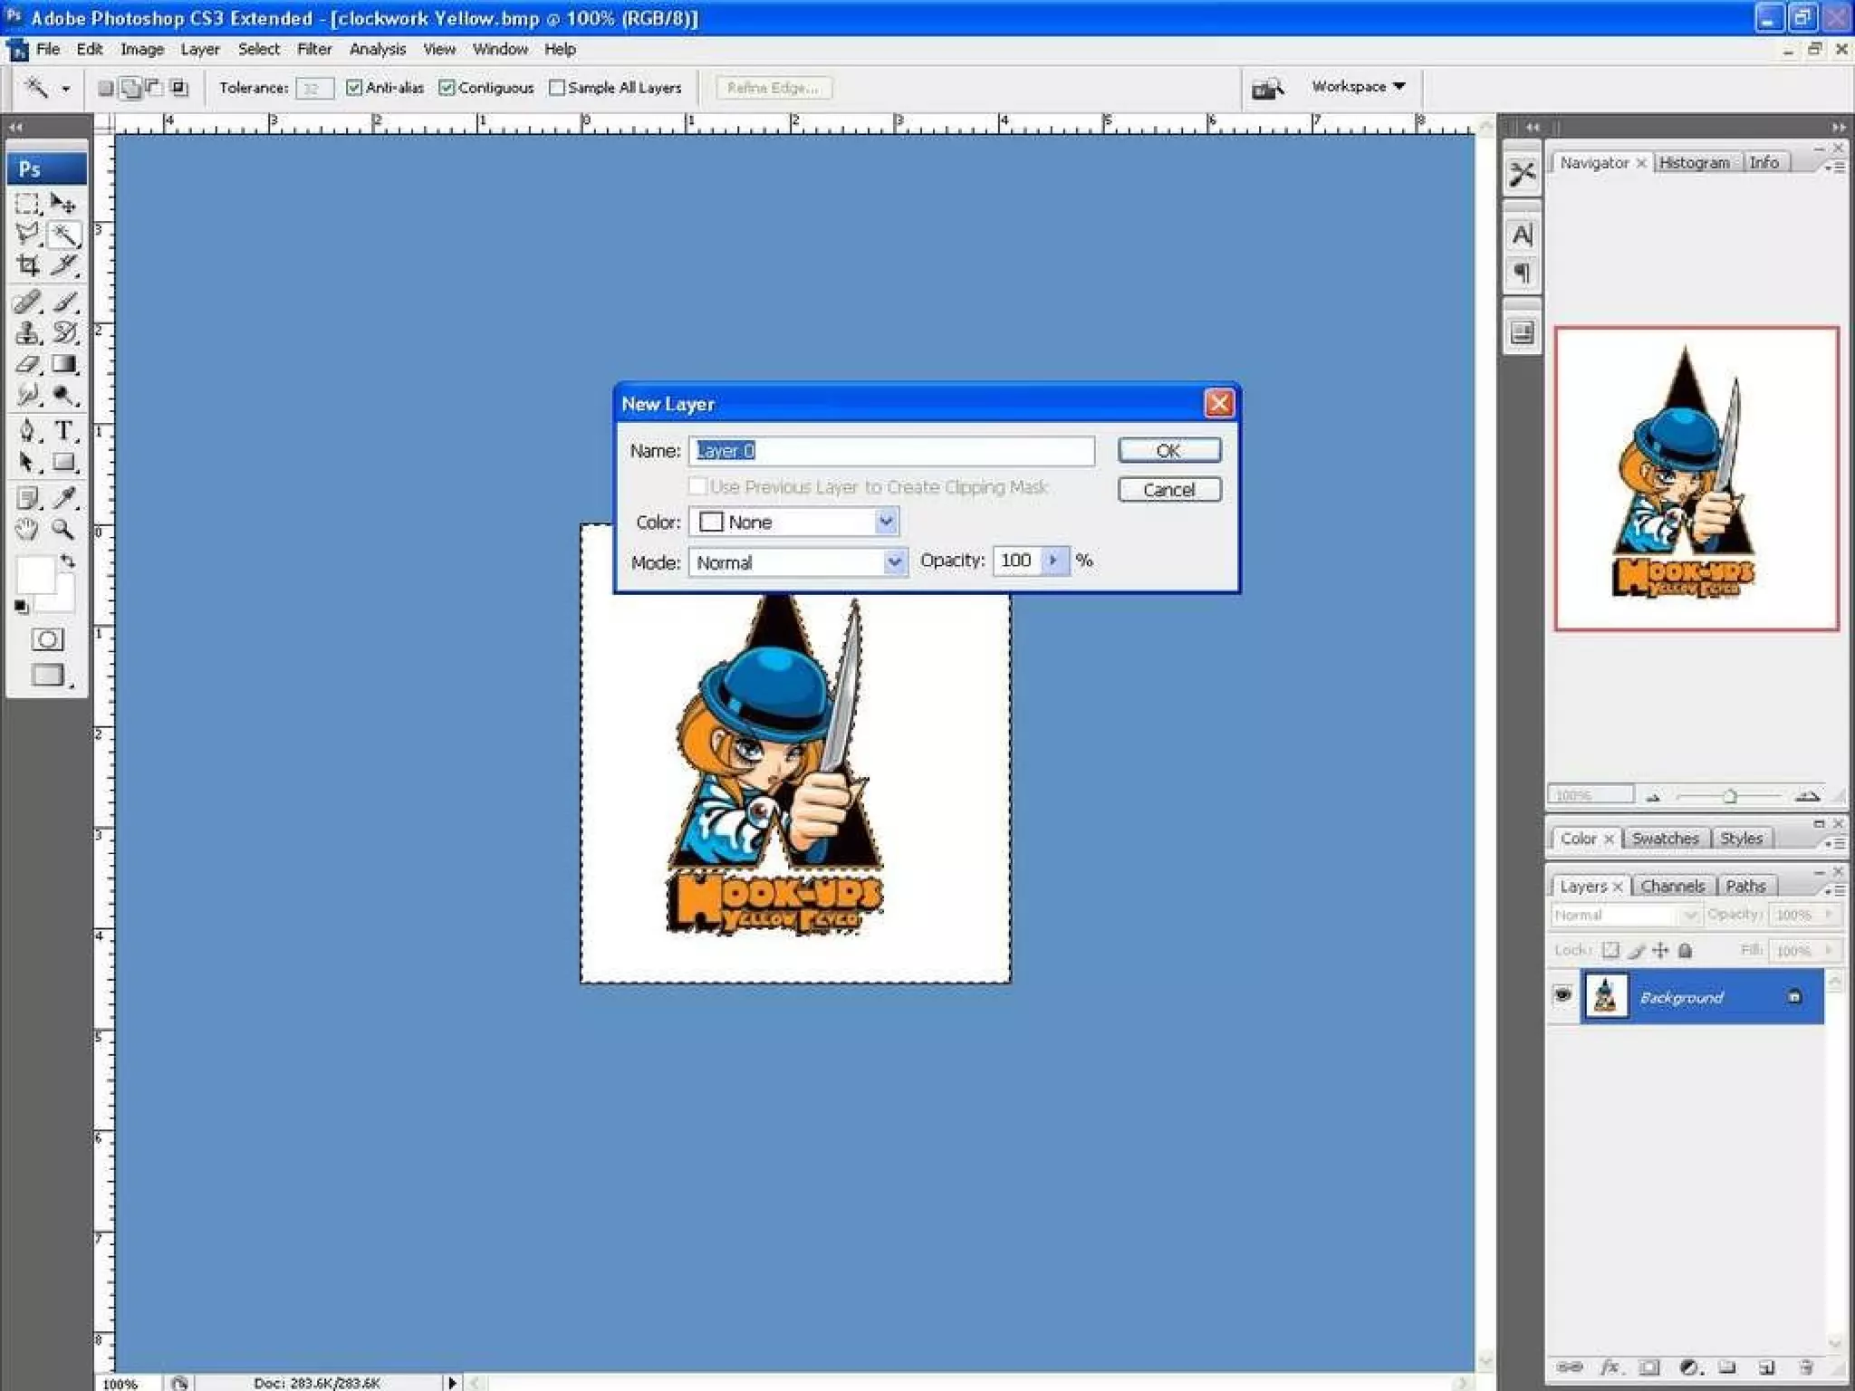
Task: Expand the Mode dropdown set to Normal
Action: [894, 562]
